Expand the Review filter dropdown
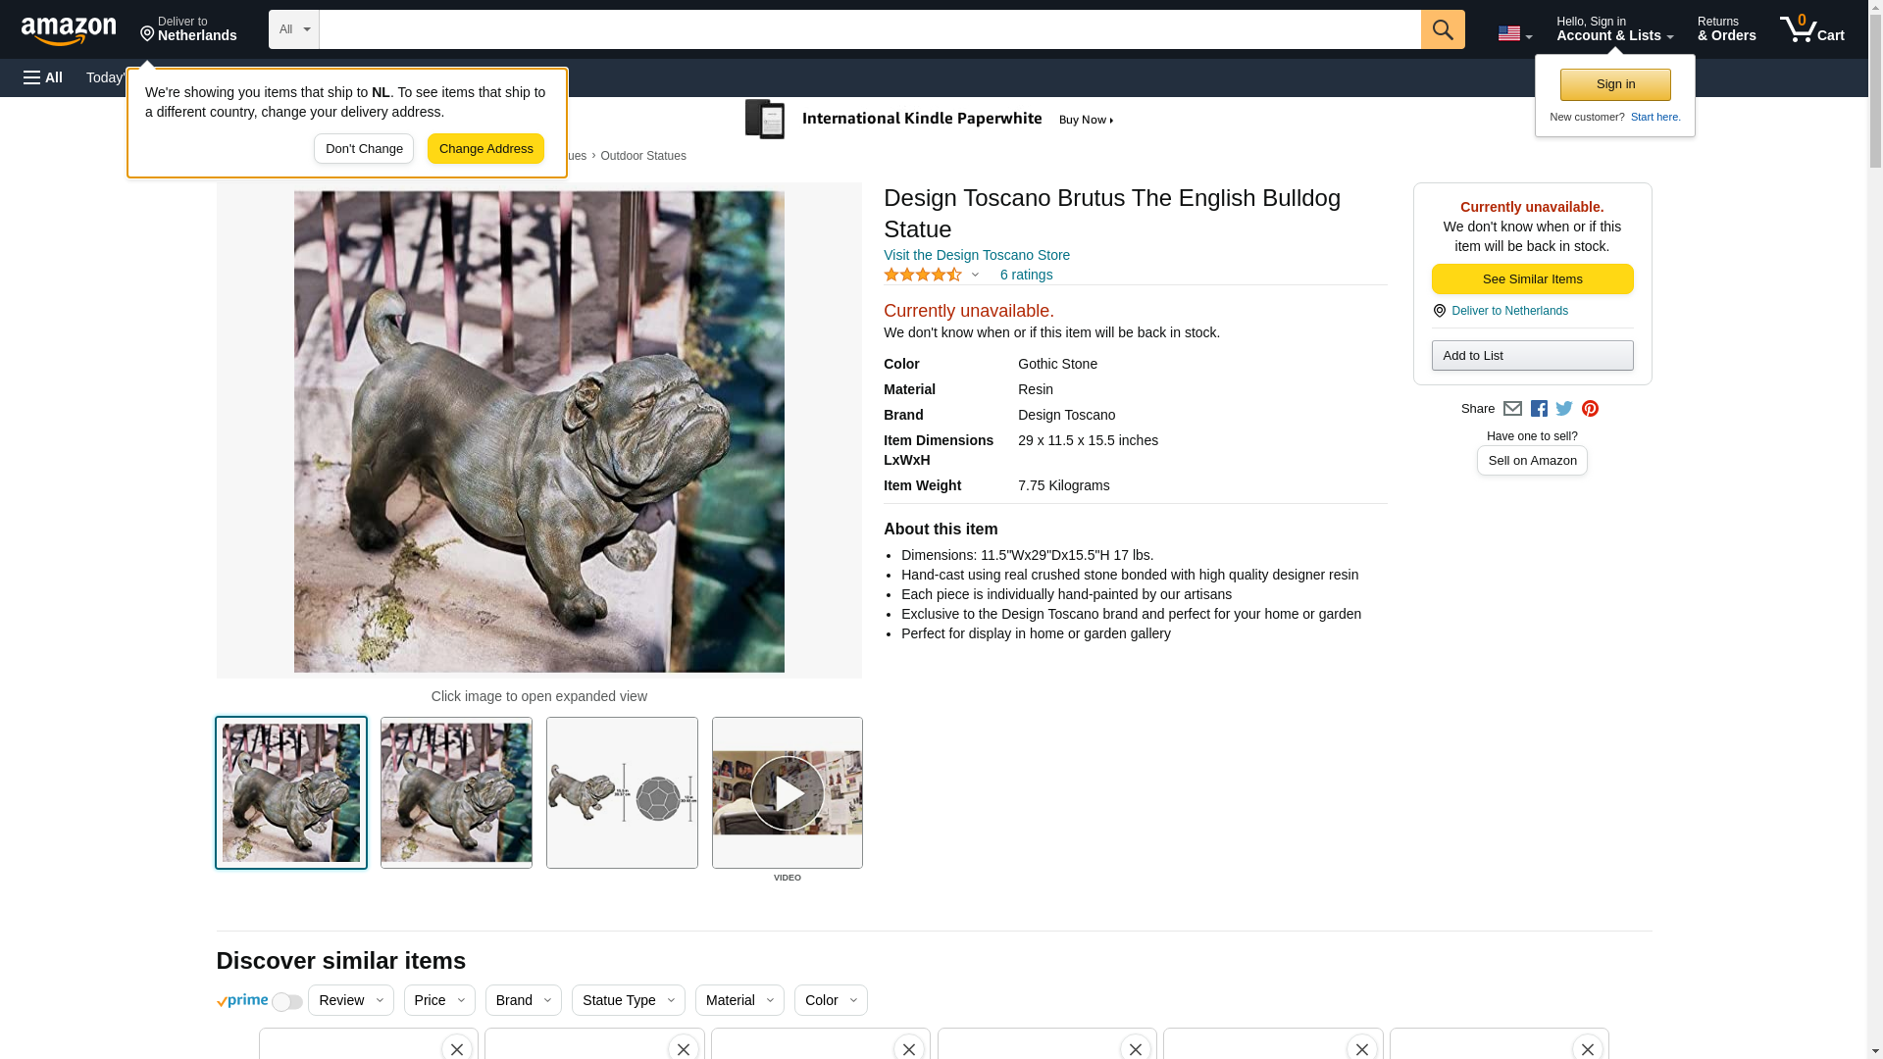 (x=351, y=1000)
